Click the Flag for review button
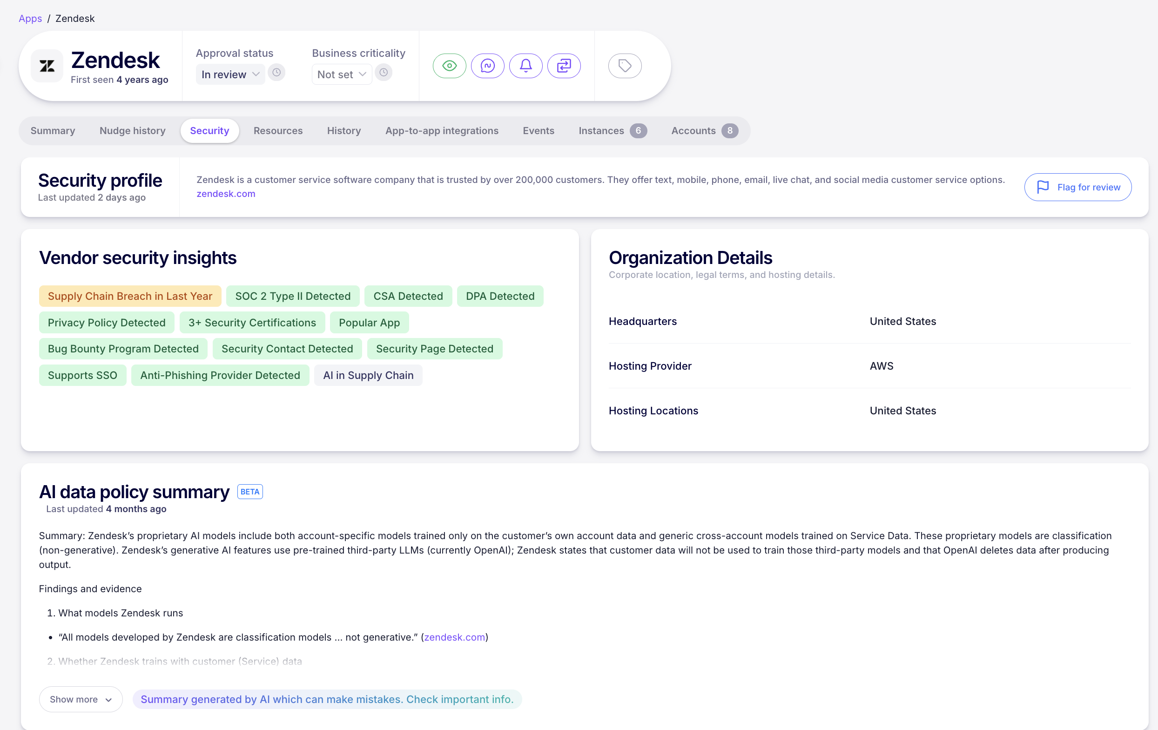1158x730 pixels. point(1078,187)
